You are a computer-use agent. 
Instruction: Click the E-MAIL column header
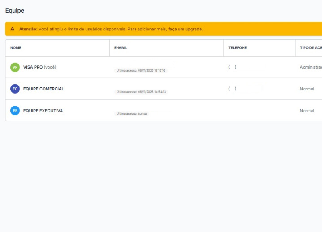pos(121,48)
